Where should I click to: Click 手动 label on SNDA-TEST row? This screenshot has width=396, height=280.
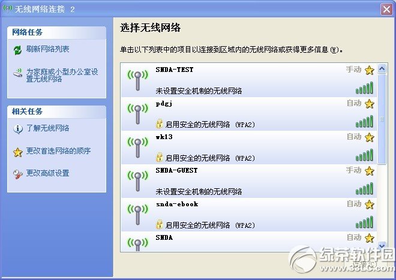tap(354, 70)
